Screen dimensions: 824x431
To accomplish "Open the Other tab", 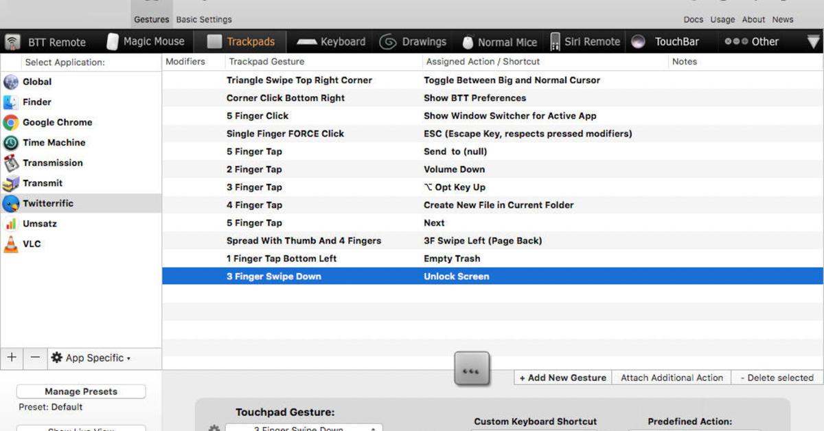I will pos(752,42).
